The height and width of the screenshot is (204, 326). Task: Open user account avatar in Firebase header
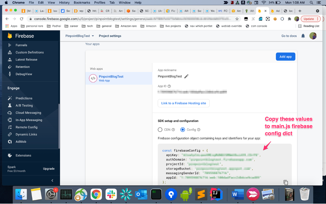pos(313,36)
